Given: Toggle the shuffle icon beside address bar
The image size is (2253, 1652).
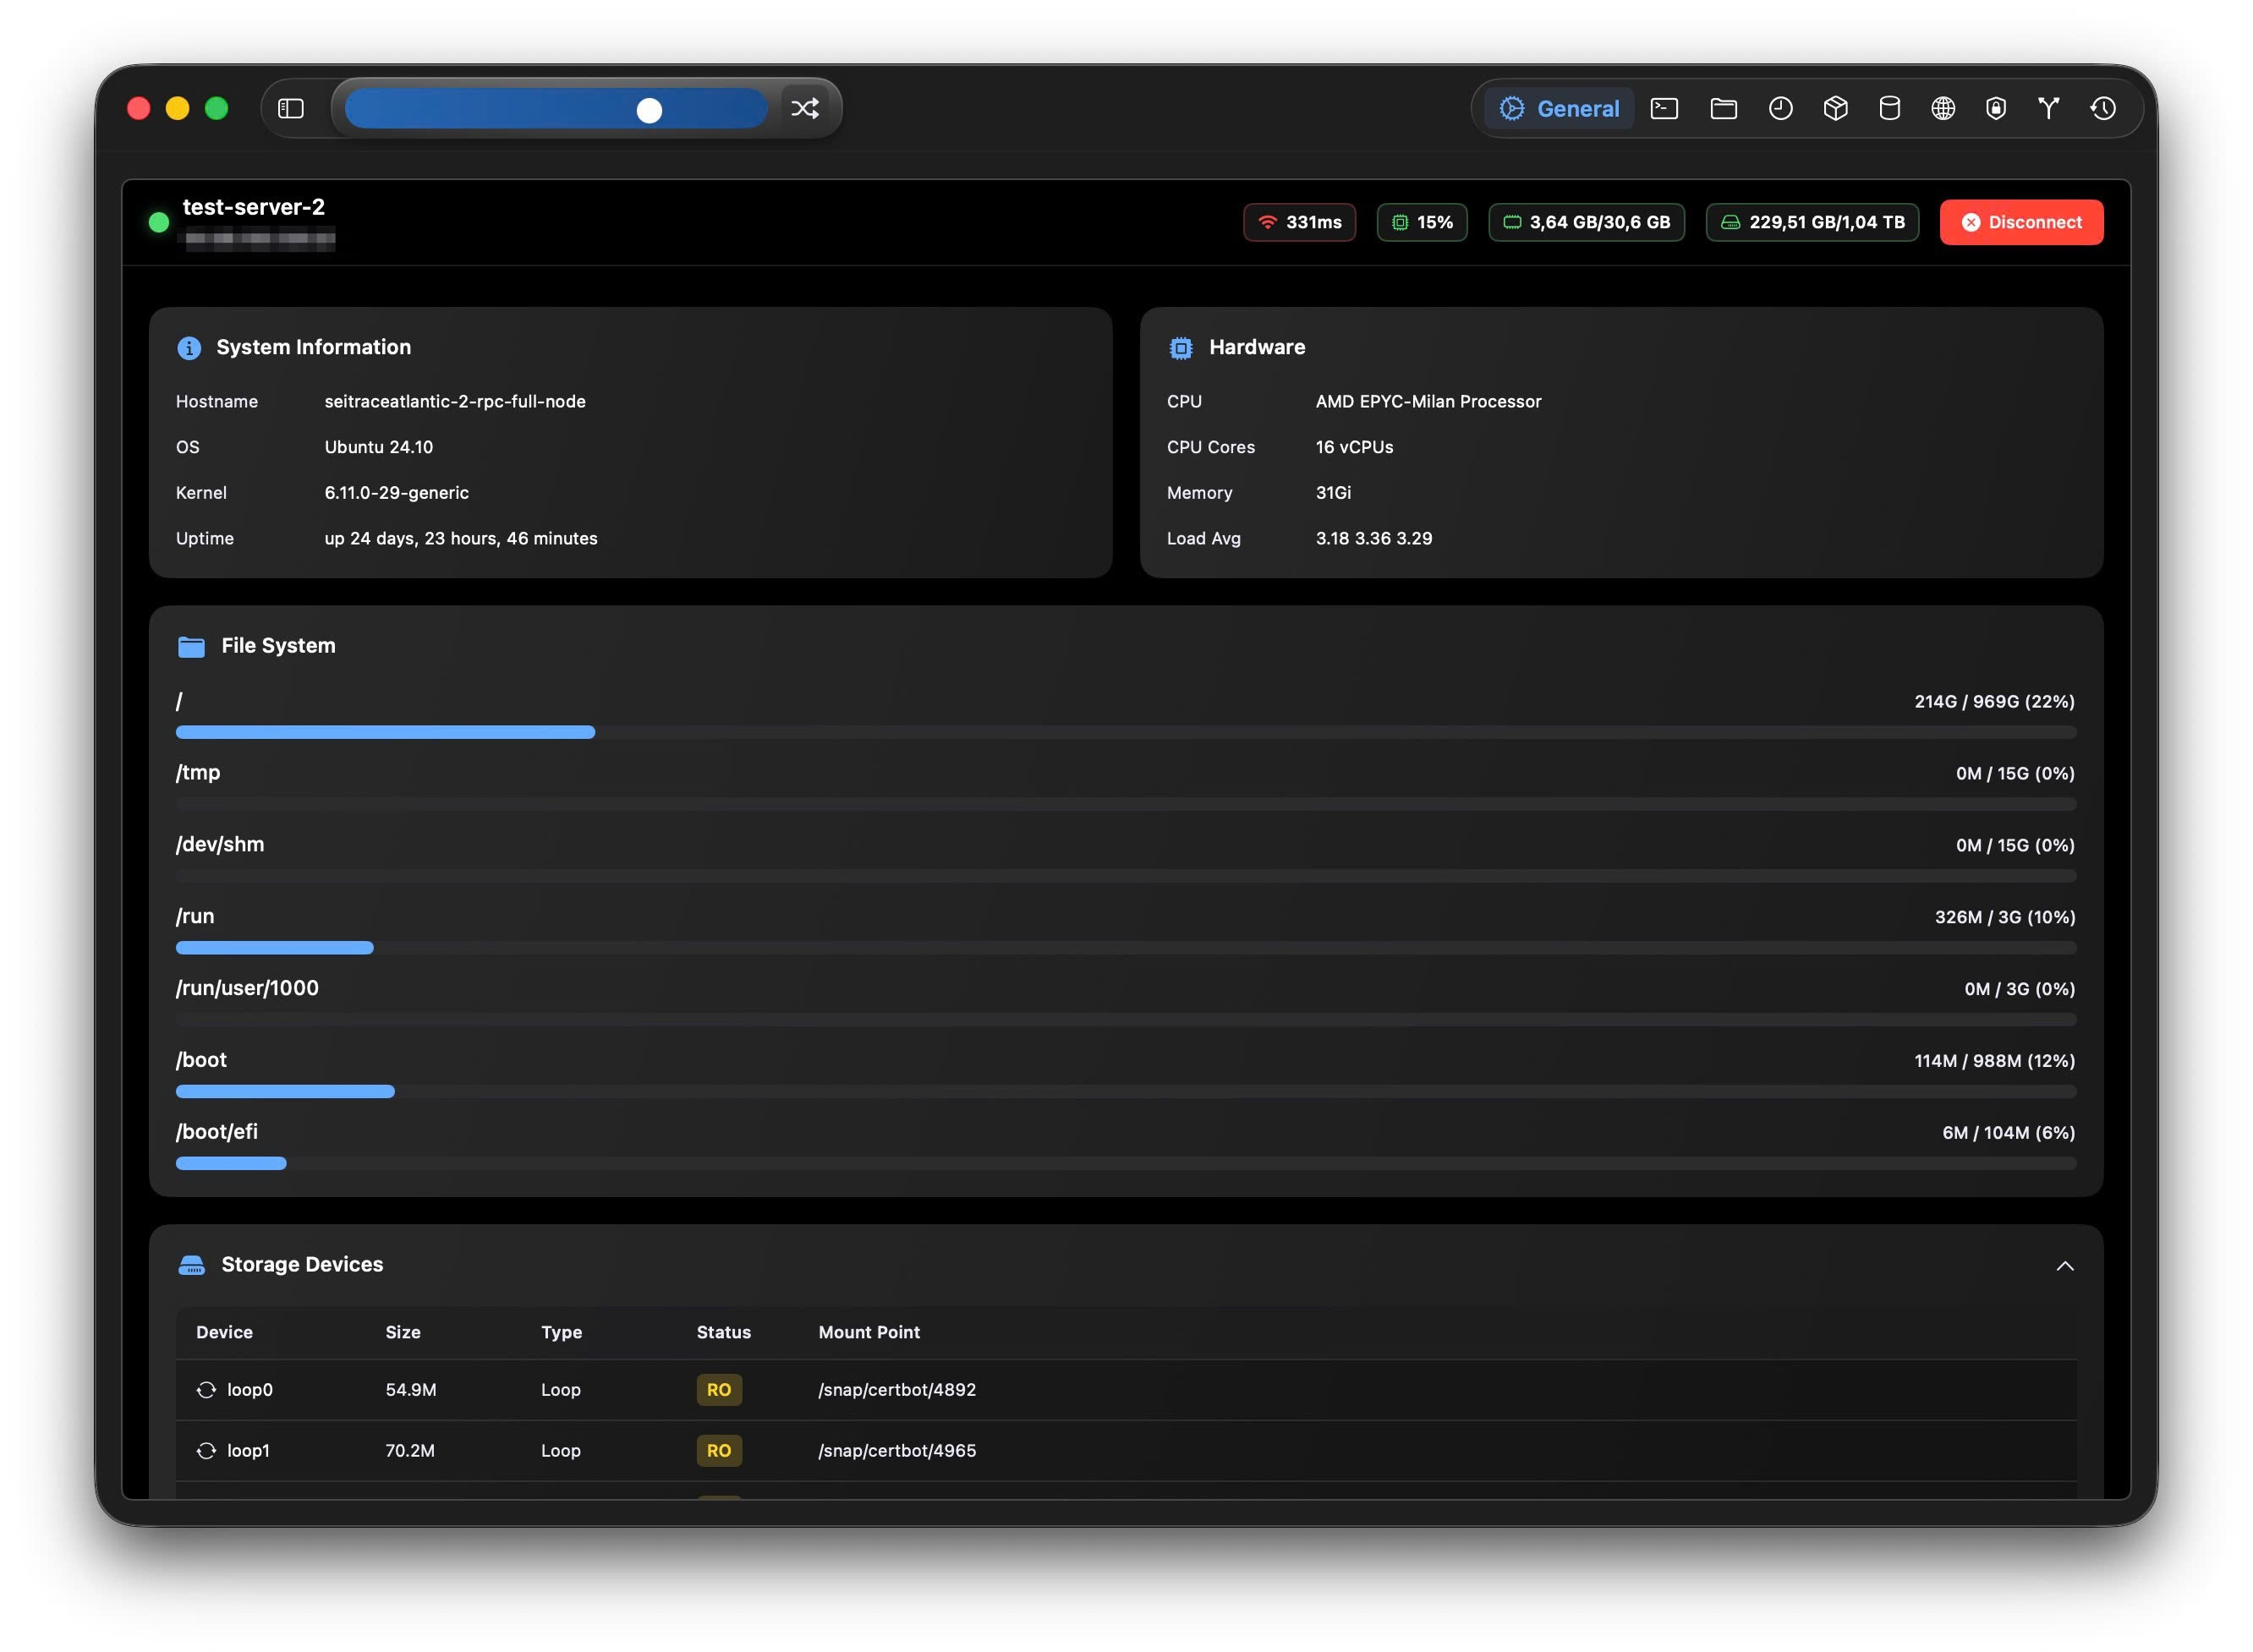Looking at the screenshot, I should point(805,108).
